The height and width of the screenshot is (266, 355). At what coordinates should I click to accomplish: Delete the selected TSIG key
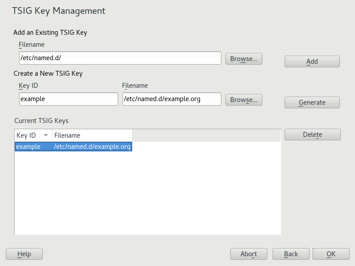coord(312,135)
